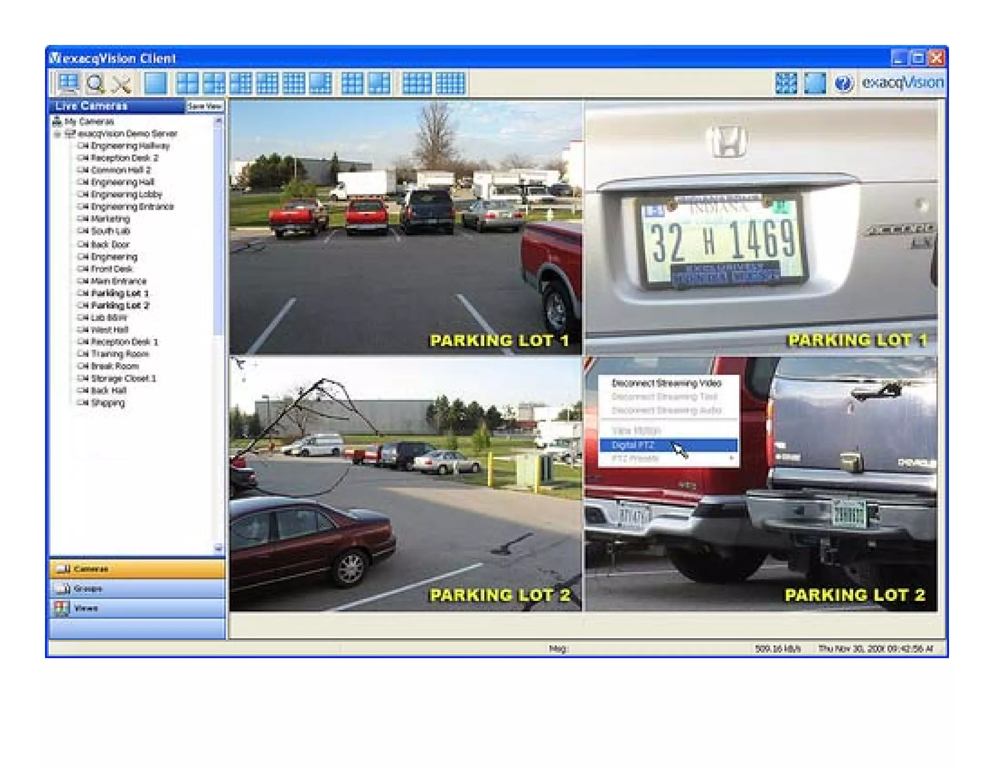
Task: Select Digital PTZ in context menu
Action: [633, 445]
